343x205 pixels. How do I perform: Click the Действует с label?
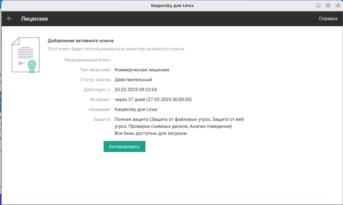(97, 90)
